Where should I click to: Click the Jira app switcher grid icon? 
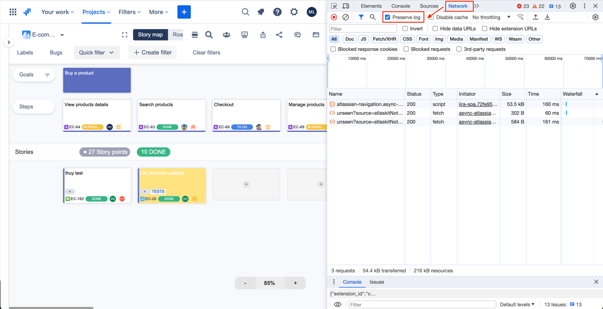[x=13, y=12]
